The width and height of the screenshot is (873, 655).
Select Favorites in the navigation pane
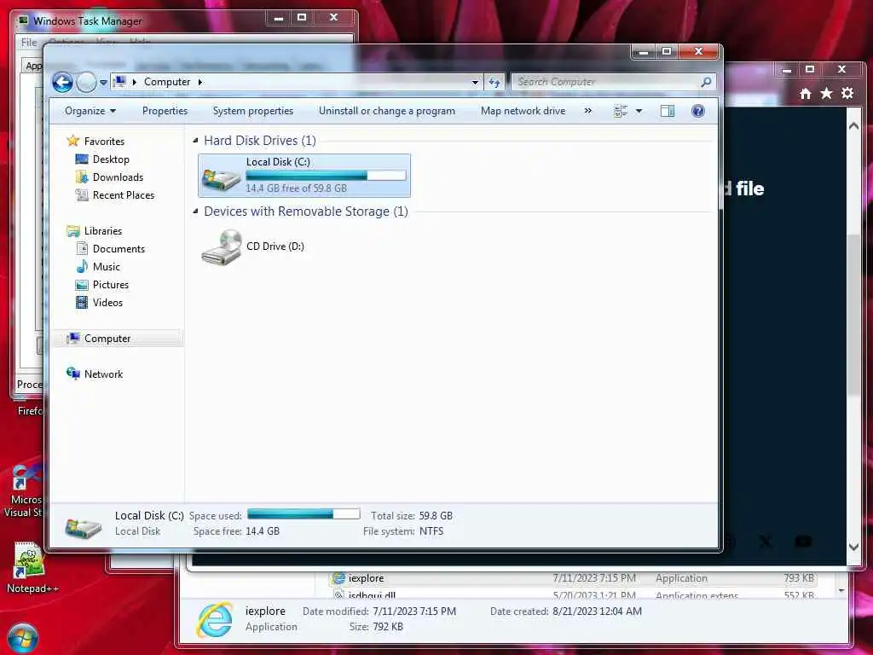pyautogui.click(x=104, y=142)
